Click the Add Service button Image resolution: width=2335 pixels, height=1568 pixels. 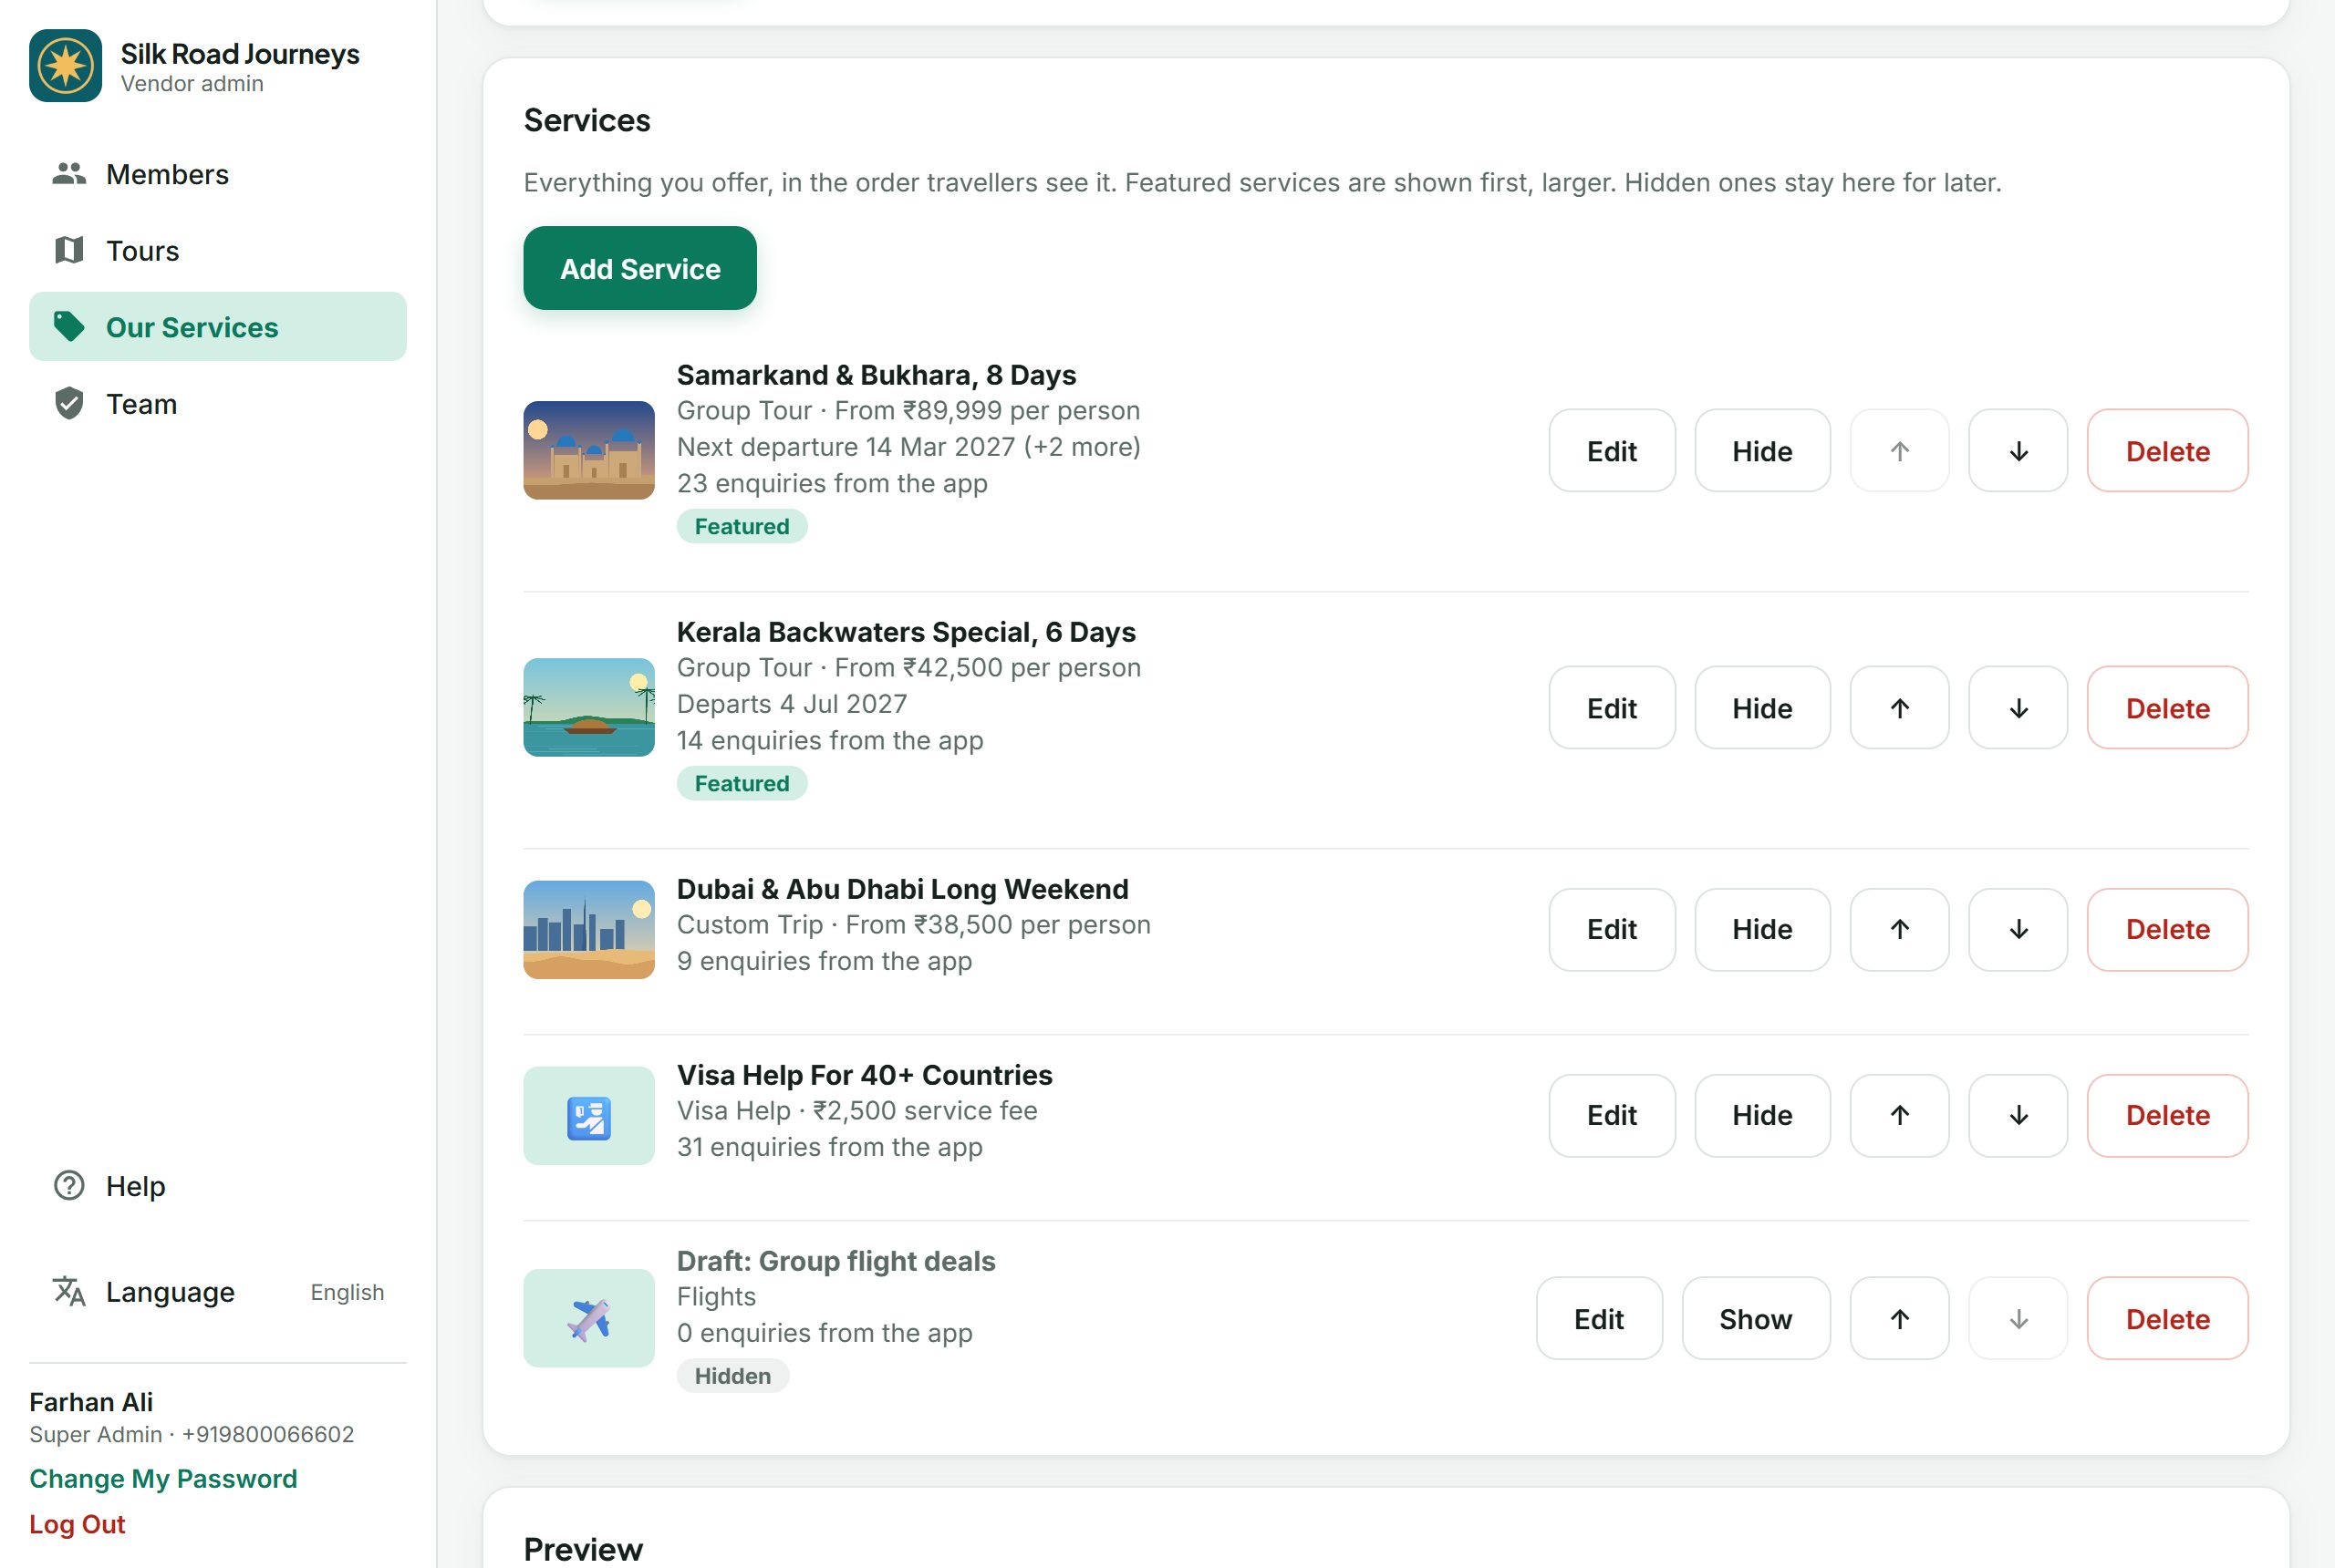[x=640, y=268]
